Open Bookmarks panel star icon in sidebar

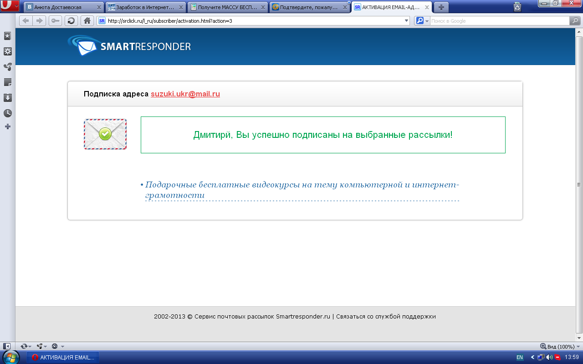(7, 36)
